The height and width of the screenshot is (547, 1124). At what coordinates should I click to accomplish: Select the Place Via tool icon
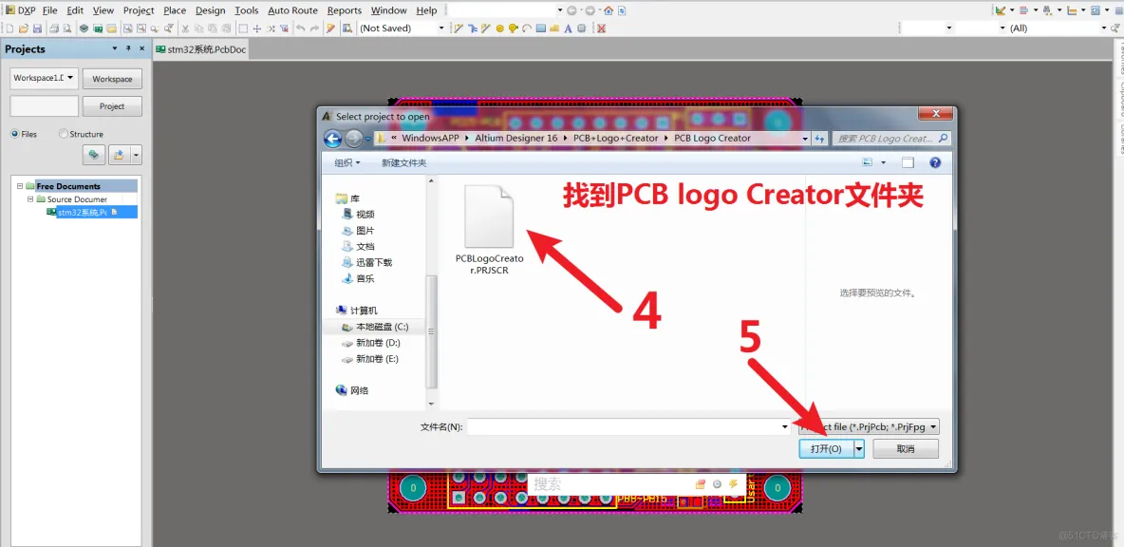[x=514, y=28]
